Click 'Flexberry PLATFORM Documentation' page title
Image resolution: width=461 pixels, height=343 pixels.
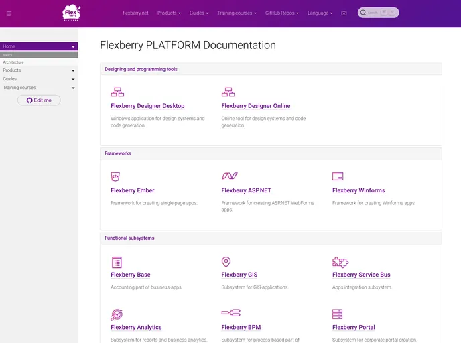coord(188,45)
